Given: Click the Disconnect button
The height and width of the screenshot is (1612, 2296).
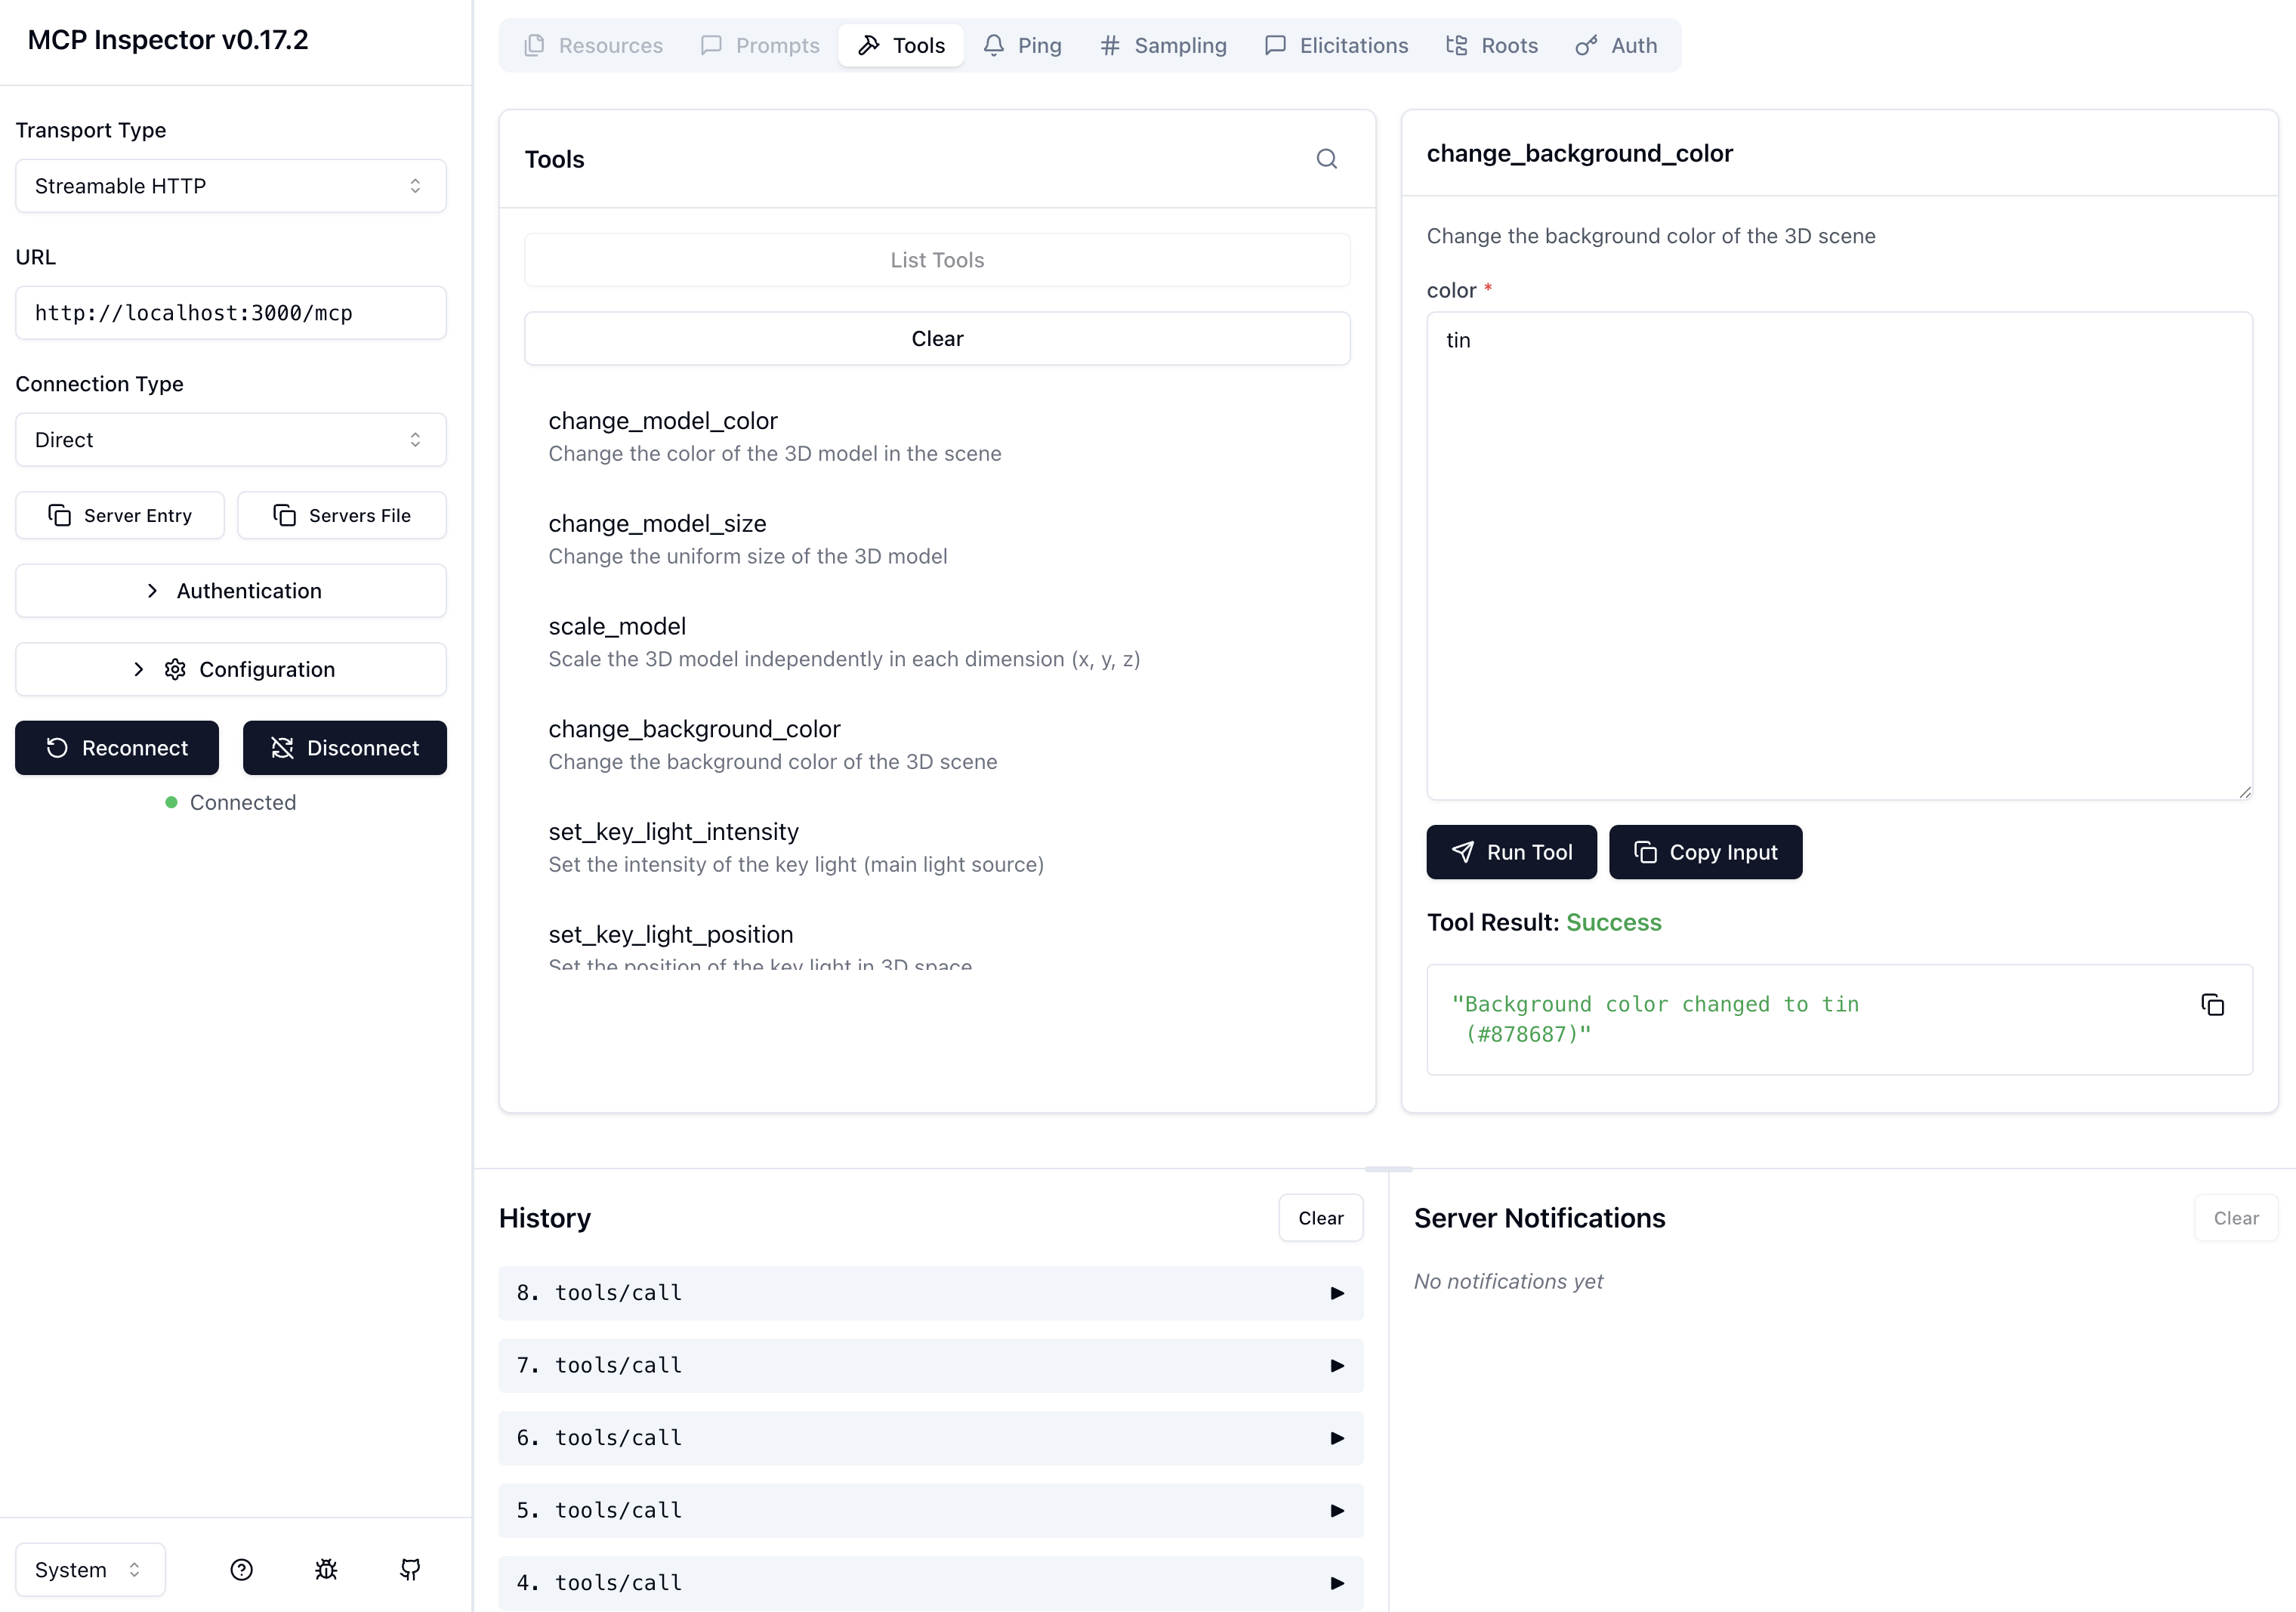Looking at the screenshot, I should (344, 747).
